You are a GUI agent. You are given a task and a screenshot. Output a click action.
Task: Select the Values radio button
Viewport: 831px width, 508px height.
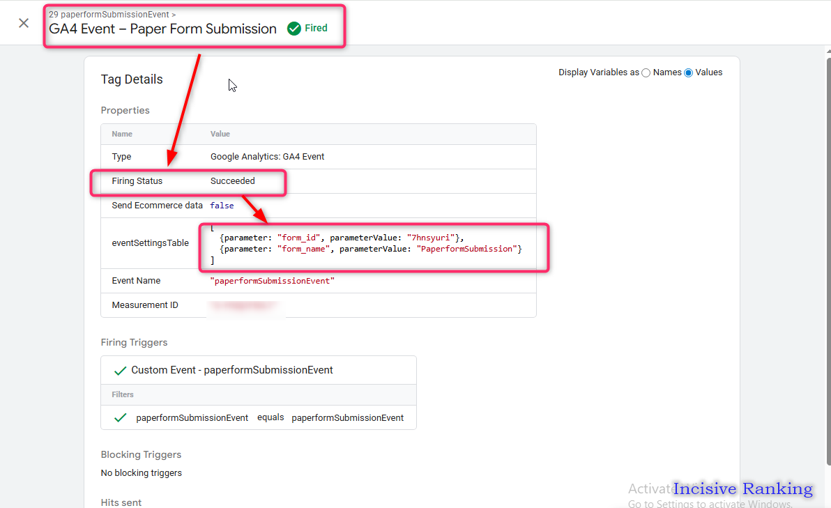click(689, 73)
